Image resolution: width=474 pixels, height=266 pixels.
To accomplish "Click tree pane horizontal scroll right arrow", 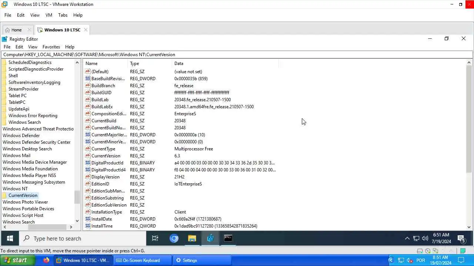I will click(x=71, y=227).
